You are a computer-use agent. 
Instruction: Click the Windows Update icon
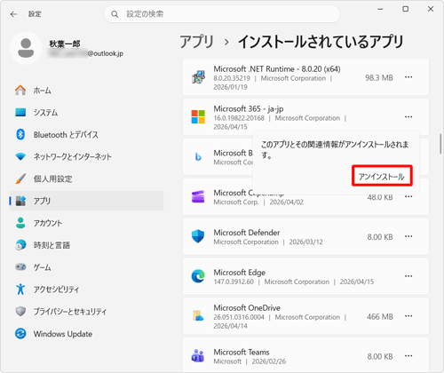20,334
